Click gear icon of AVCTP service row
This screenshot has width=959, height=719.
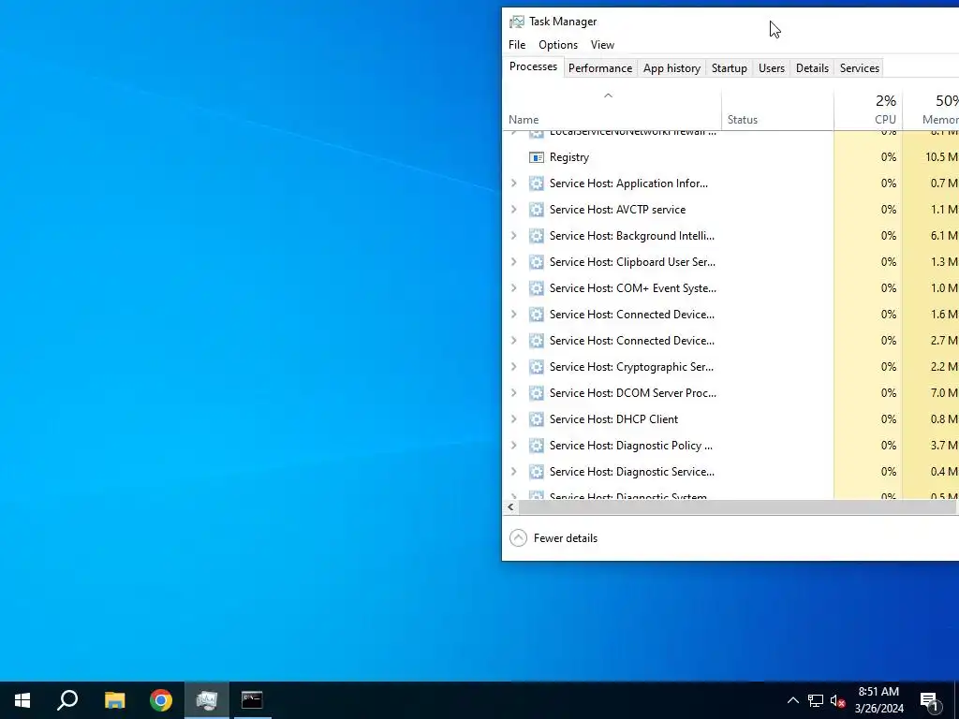pos(537,210)
